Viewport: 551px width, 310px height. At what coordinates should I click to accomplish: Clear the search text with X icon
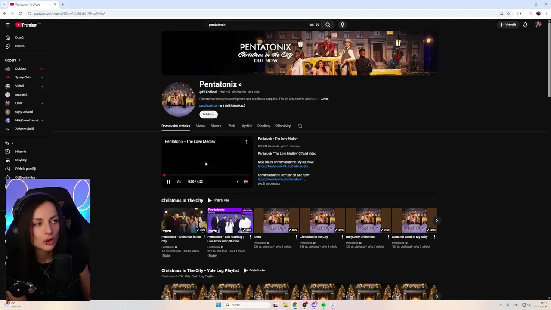click(x=317, y=25)
